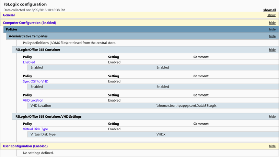Select the FSLogix/Office 365 Container heading
This screenshot has width=279, height=157.
pos(38,50)
